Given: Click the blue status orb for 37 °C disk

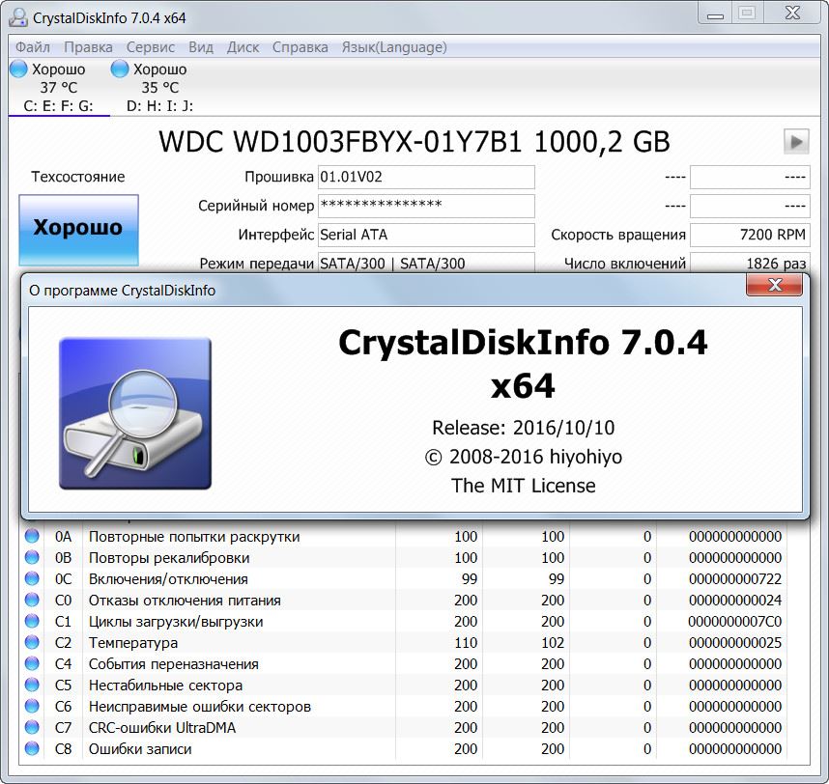Looking at the screenshot, I should click(x=18, y=69).
